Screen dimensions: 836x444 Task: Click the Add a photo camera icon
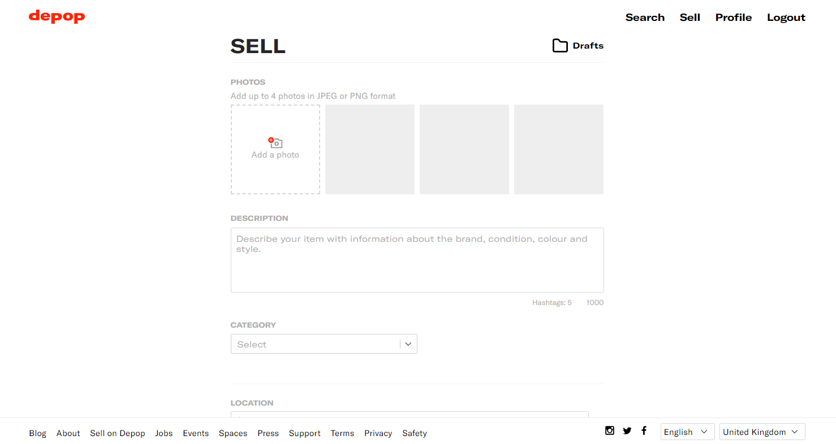pyautogui.click(x=275, y=143)
